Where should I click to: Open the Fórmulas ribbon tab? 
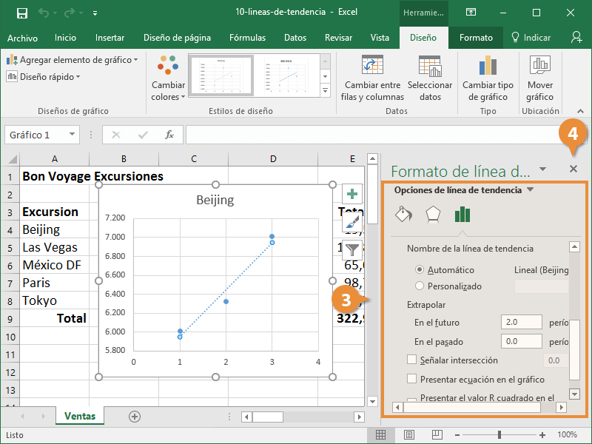pyautogui.click(x=247, y=38)
